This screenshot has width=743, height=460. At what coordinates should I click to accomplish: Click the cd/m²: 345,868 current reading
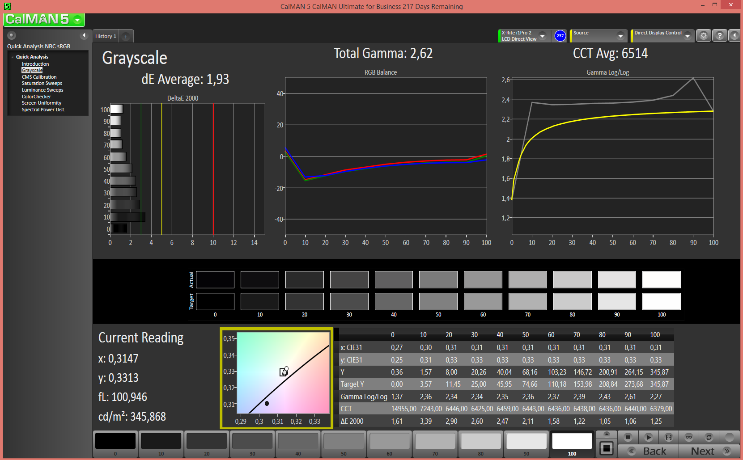click(x=132, y=417)
